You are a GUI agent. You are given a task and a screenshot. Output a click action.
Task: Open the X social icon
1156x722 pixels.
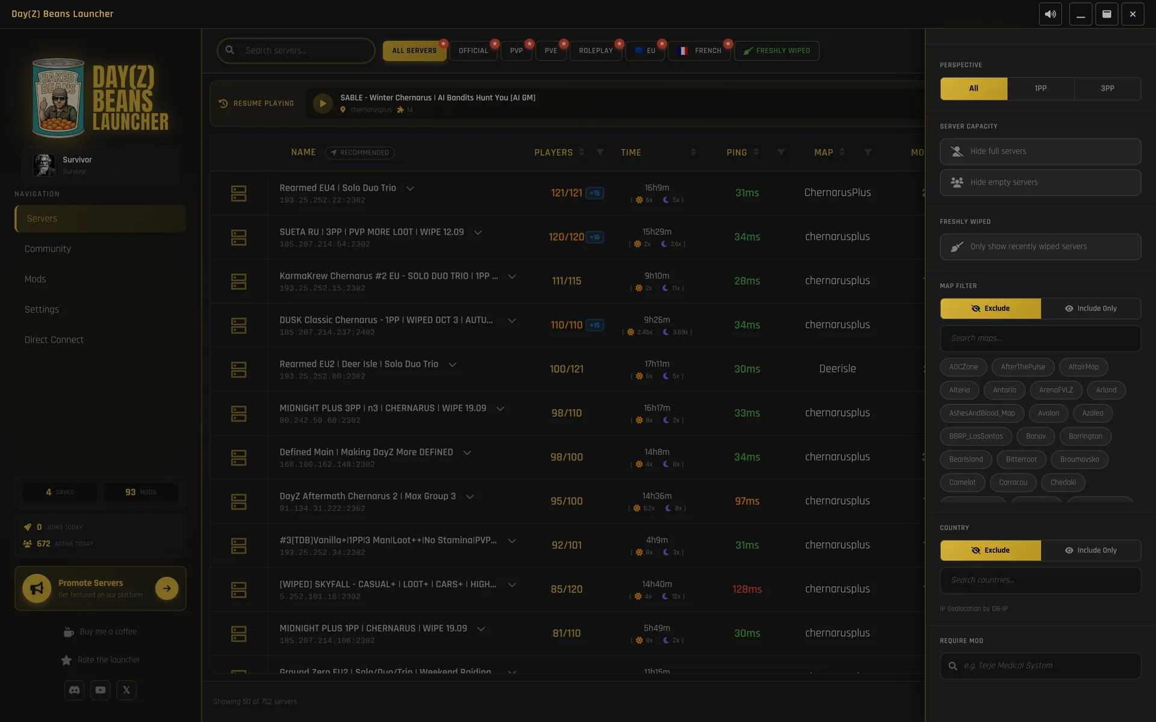pyautogui.click(x=126, y=690)
